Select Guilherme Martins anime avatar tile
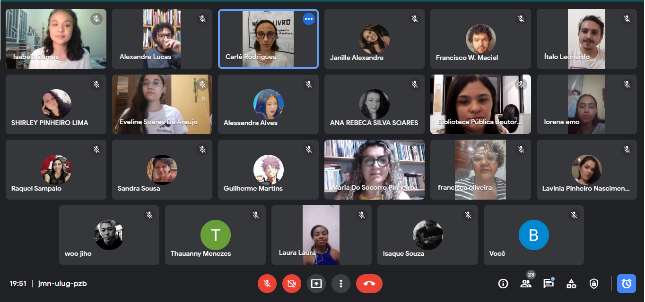Viewport: 645px width, 302px height. (268, 170)
